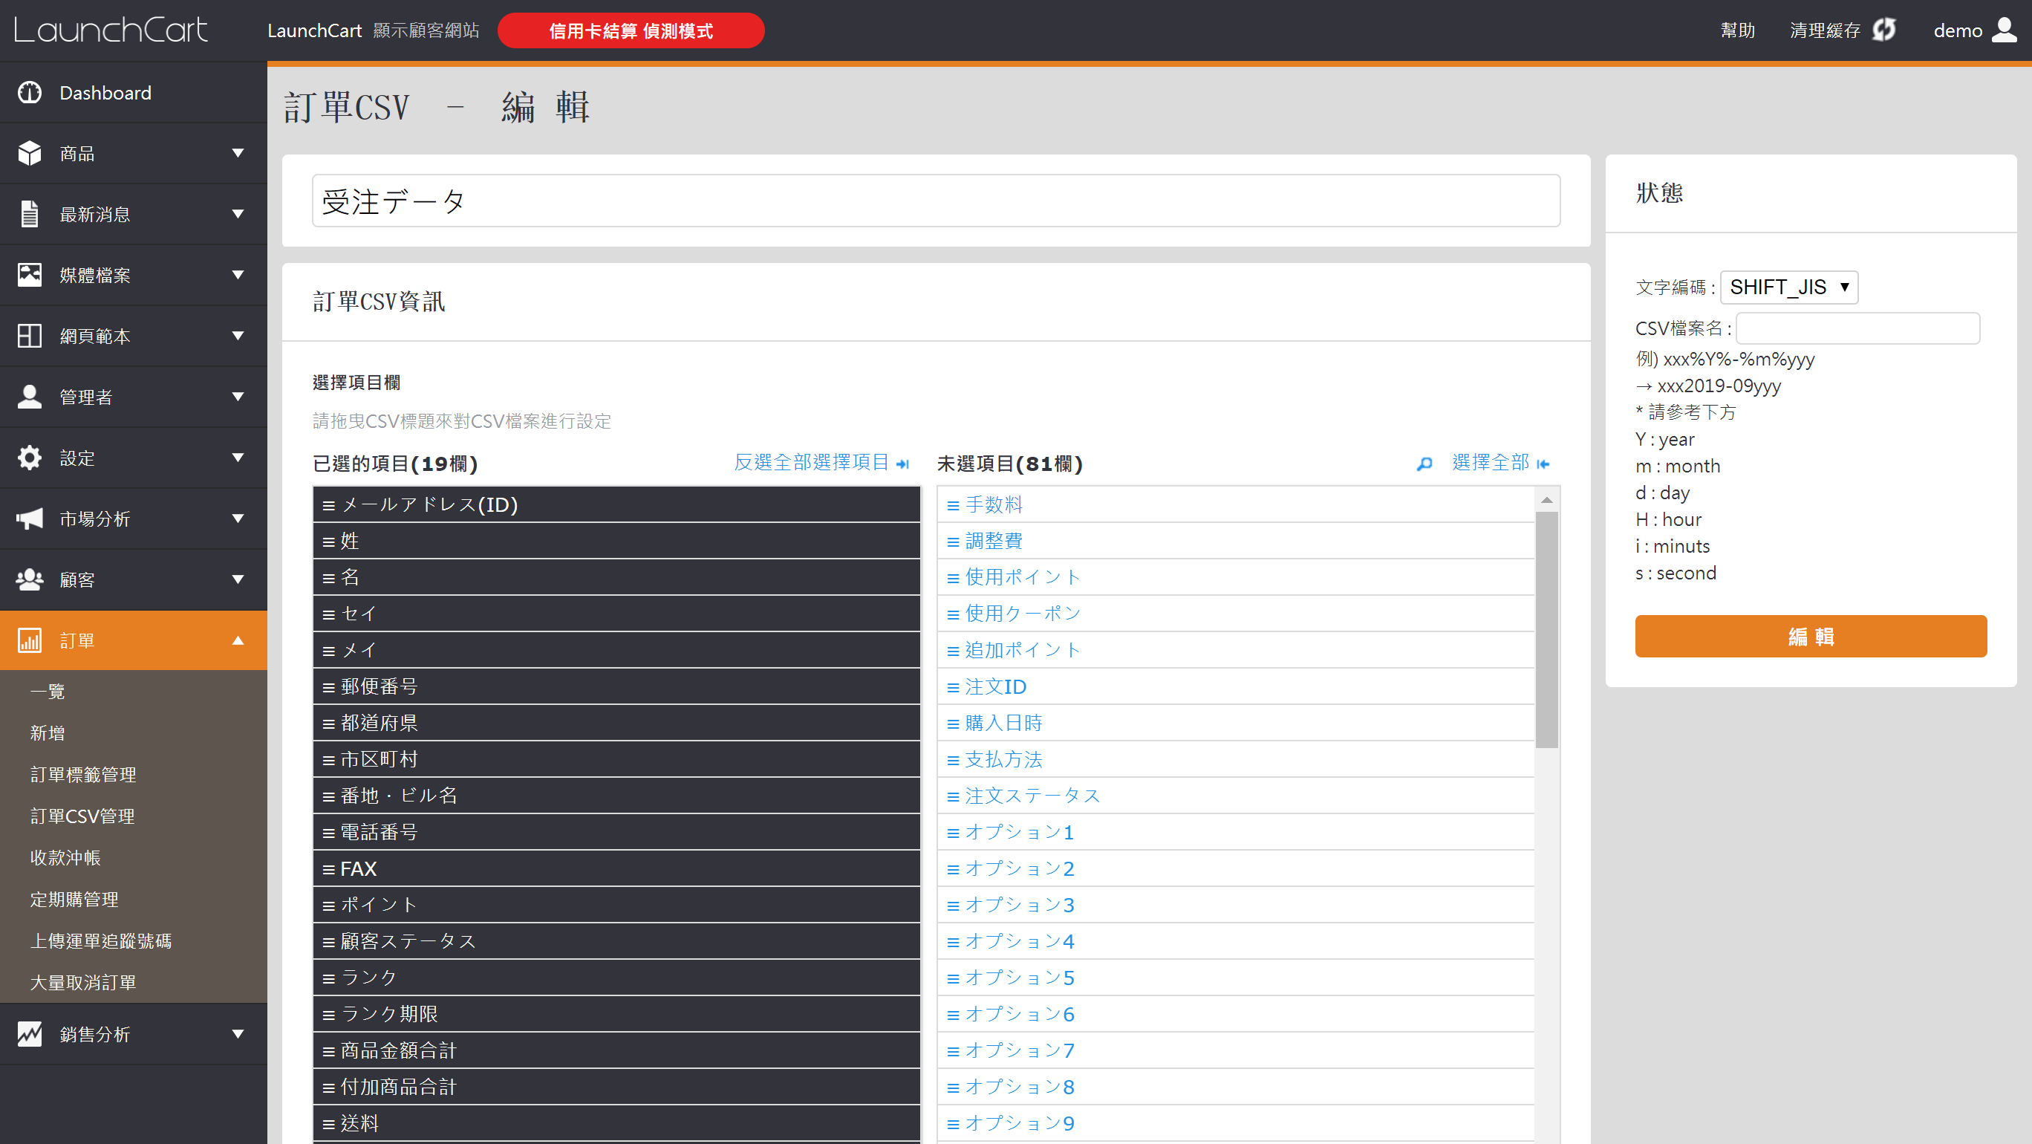Select the 使用クーポン unselected item row

pos(1235,614)
